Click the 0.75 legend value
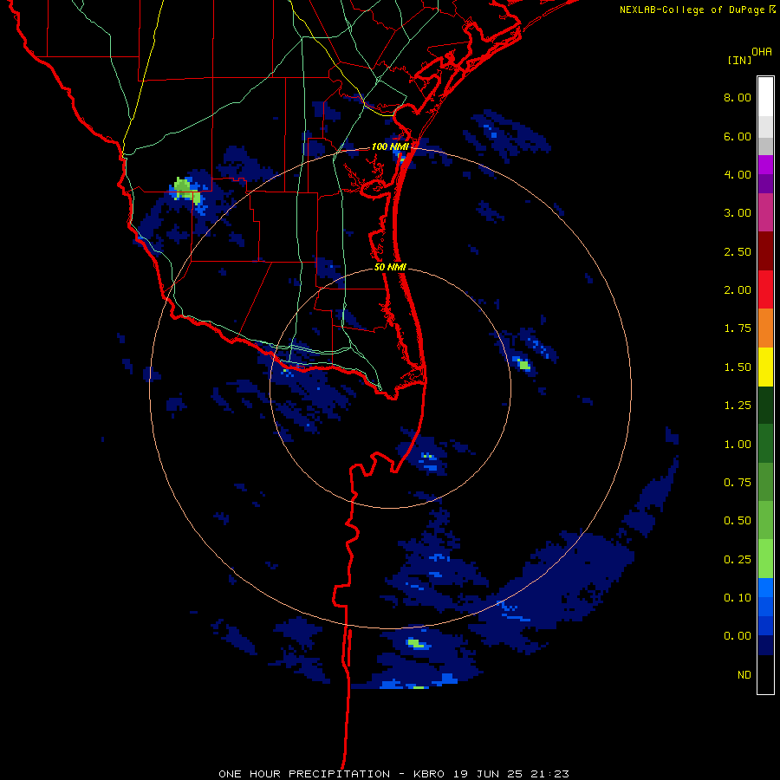This screenshot has height=780, width=780. click(738, 483)
